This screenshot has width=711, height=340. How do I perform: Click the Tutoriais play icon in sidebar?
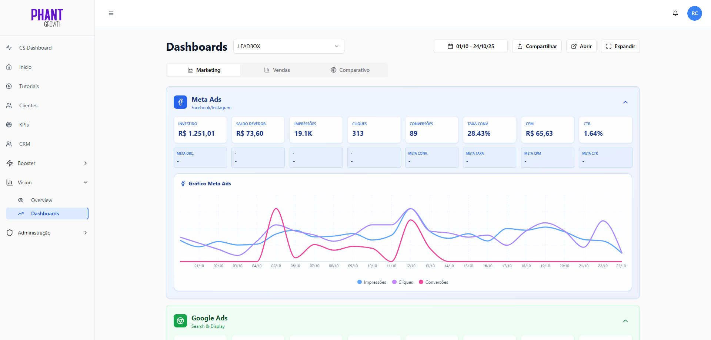tap(9, 86)
